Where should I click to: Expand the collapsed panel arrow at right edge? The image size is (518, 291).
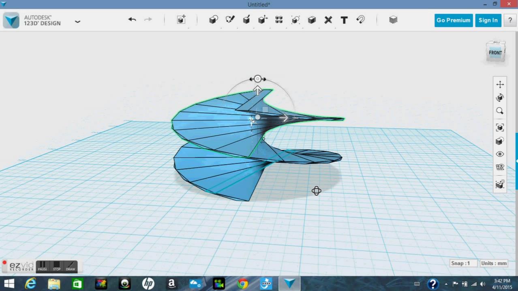[x=516, y=161]
